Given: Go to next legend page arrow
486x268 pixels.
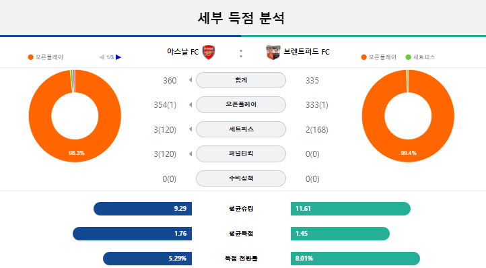Looking at the screenshot, I should 118,57.
